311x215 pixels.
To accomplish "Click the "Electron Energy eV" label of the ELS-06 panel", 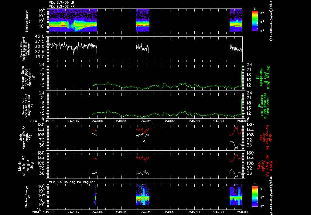I will (28, 21).
